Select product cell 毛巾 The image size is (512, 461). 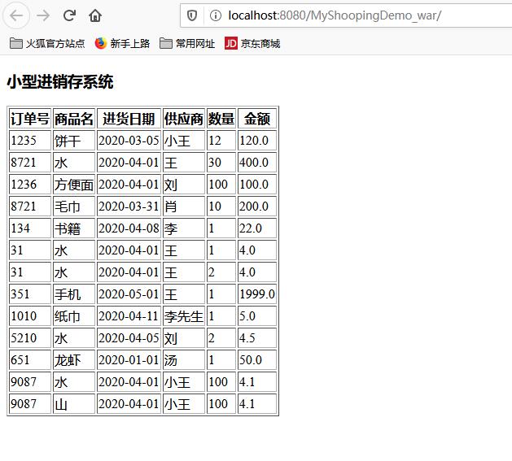(74, 206)
